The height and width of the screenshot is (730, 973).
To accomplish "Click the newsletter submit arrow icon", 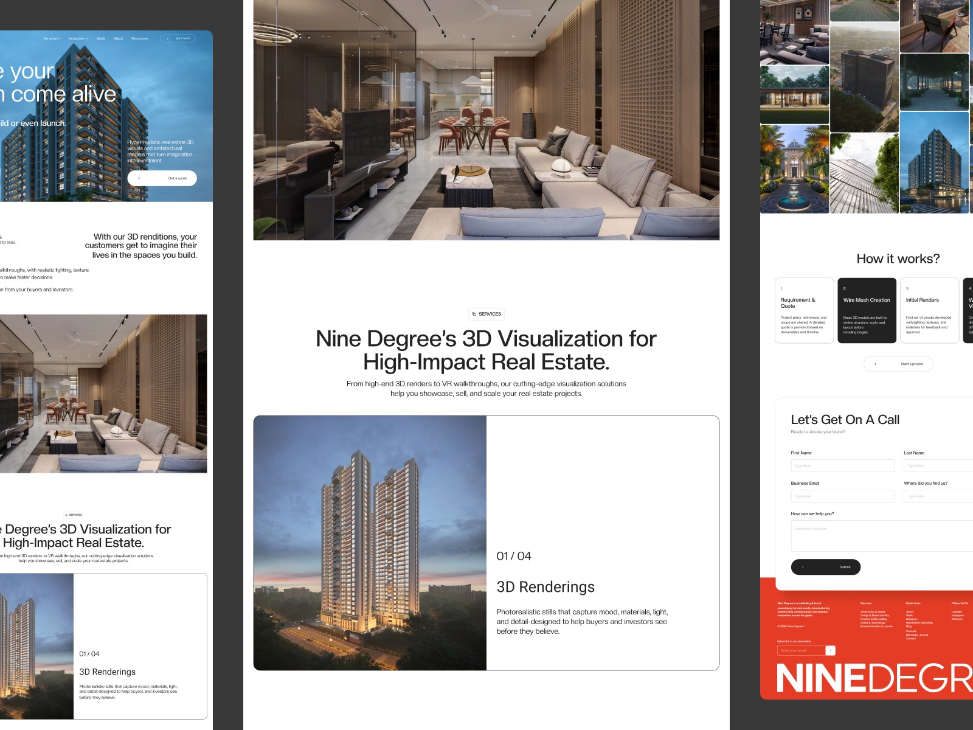I will pos(830,650).
